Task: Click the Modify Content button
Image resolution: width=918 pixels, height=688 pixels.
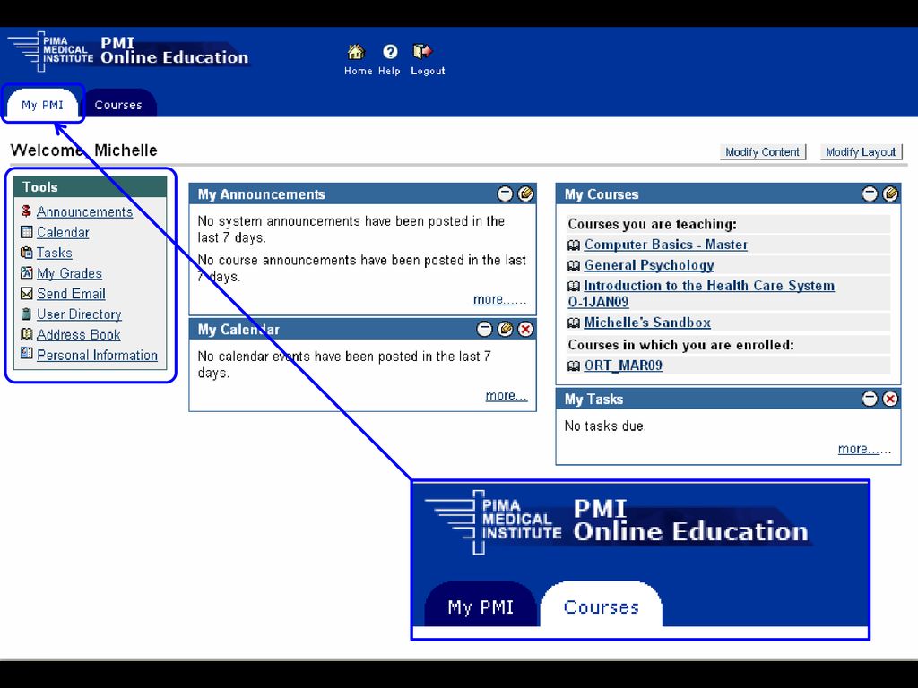Action: click(x=762, y=152)
